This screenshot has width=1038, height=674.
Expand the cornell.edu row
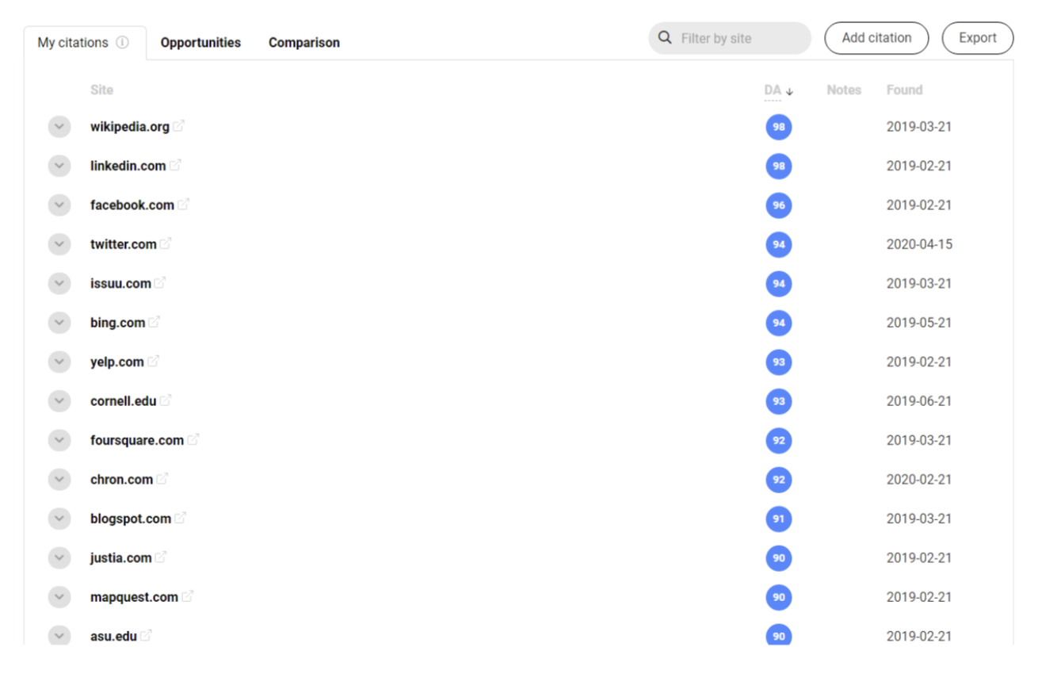[x=59, y=401]
